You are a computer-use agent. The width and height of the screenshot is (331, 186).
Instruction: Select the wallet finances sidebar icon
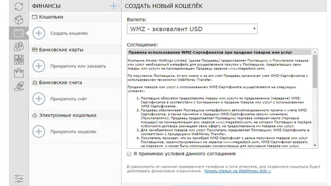click(19, 33)
